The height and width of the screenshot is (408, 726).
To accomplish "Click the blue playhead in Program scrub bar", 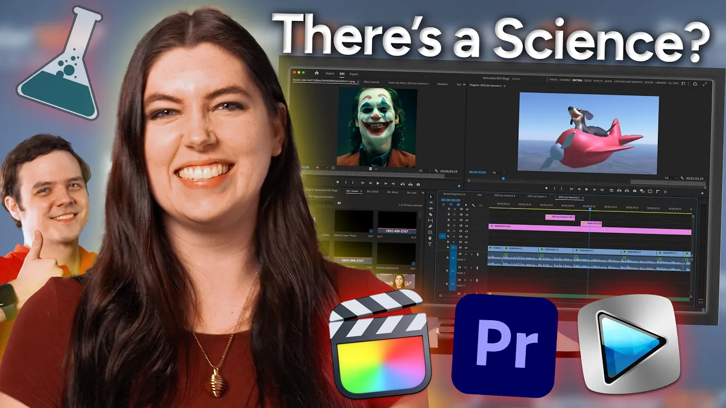I will 503,178.
